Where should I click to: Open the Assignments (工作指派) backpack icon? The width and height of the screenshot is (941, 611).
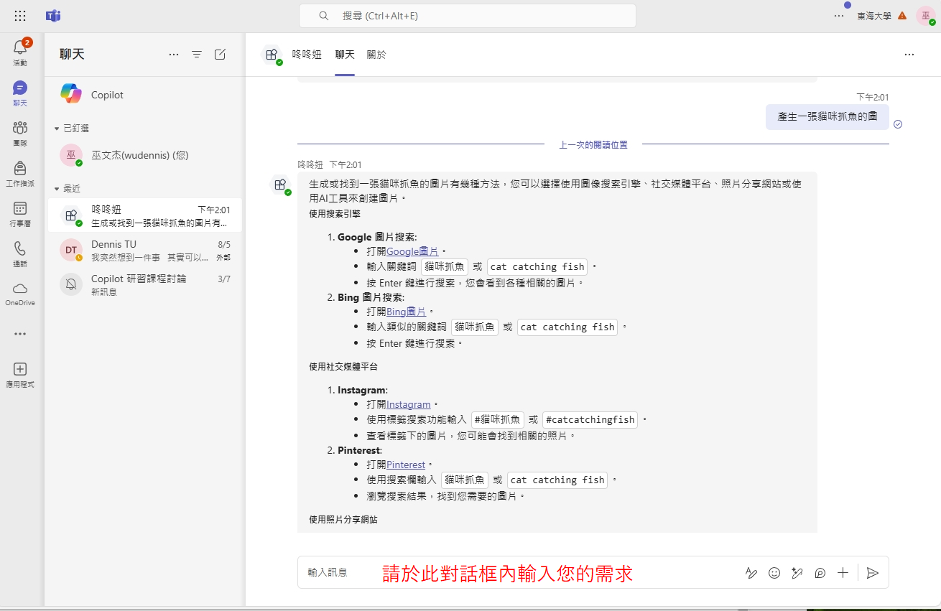coord(20,168)
